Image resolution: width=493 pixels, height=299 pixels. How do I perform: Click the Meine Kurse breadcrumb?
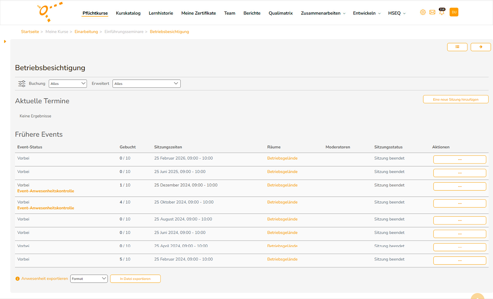coord(57,32)
